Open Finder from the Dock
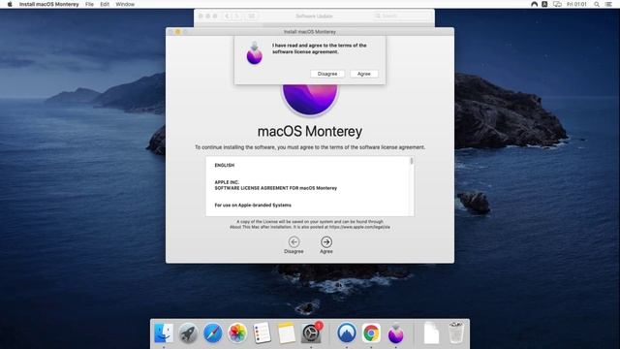Viewport: 620px width, 349px height. (x=164, y=333)
